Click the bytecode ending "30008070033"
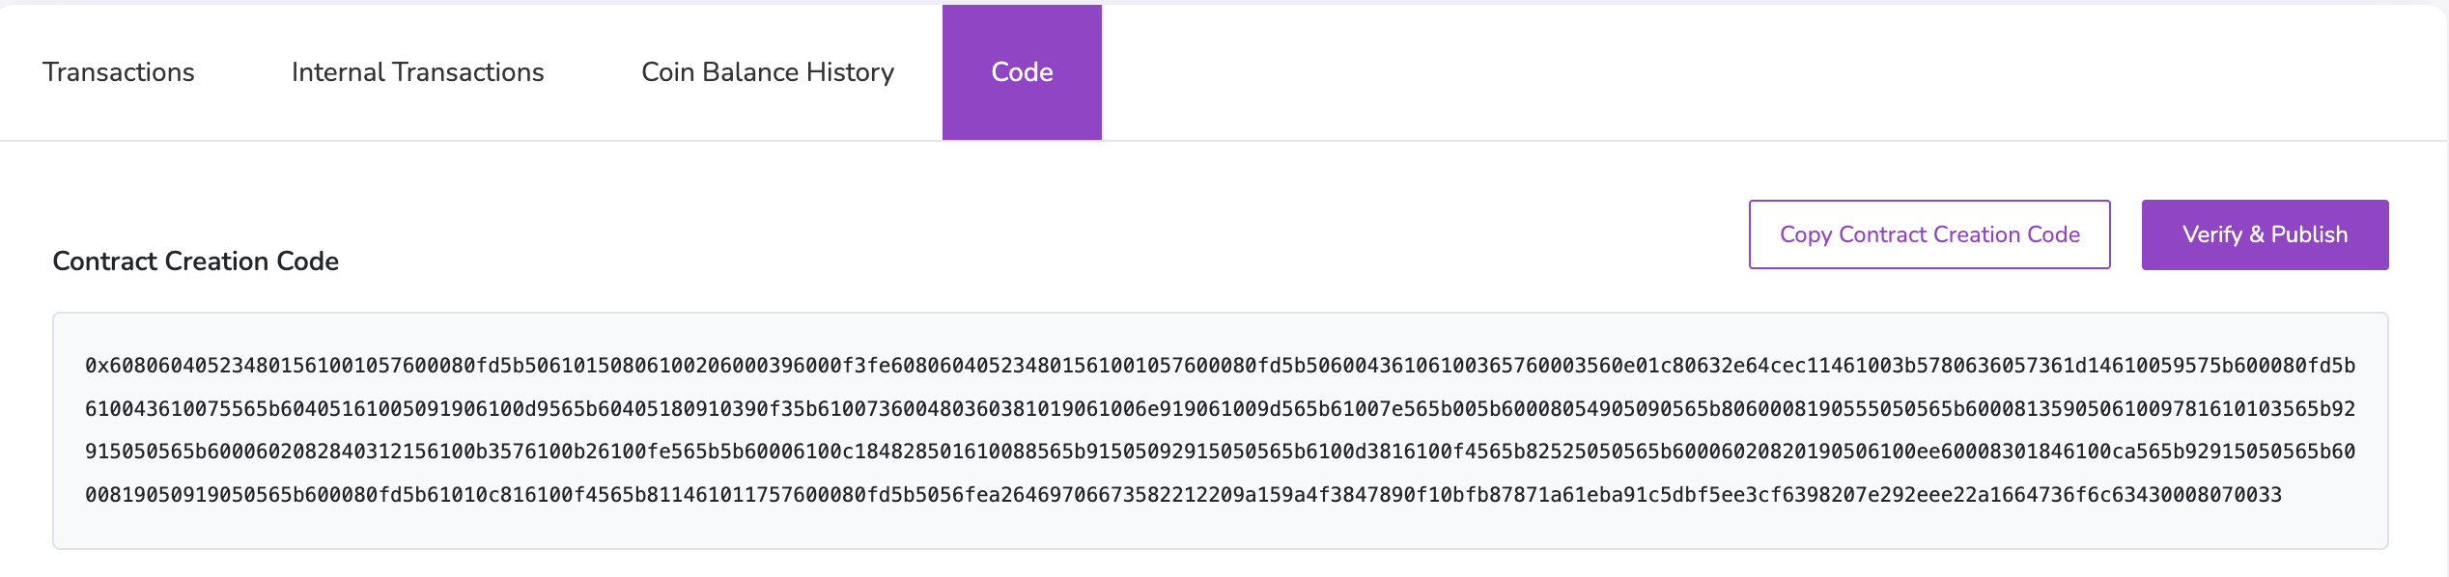 coord(2211,495)
